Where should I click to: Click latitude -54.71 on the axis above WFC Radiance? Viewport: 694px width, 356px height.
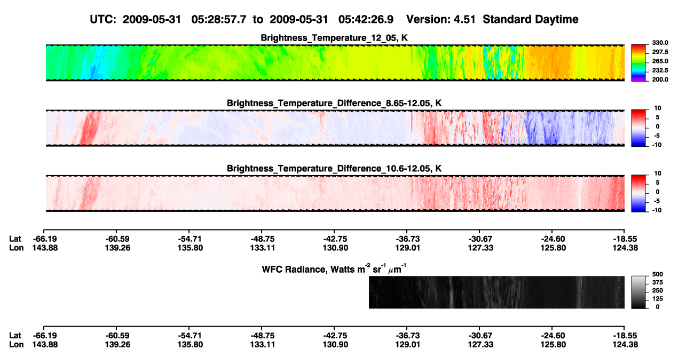pyautogui.click(x=190, y=239)
